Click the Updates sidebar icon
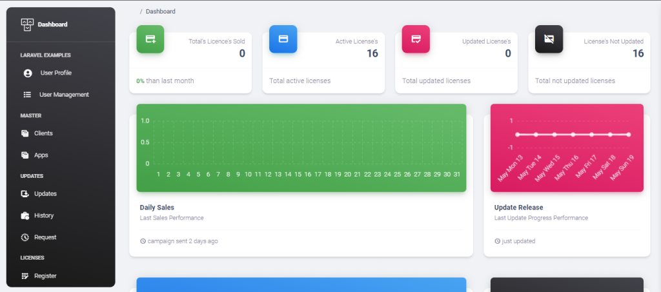661x292 pixels. click(x=25, y=194)
